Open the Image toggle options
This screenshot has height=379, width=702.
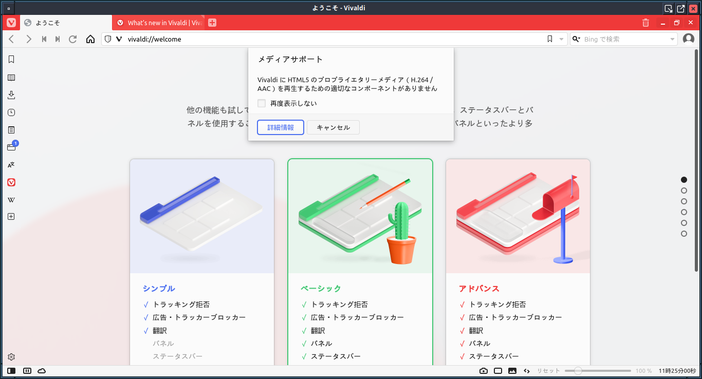pos(512,371)
